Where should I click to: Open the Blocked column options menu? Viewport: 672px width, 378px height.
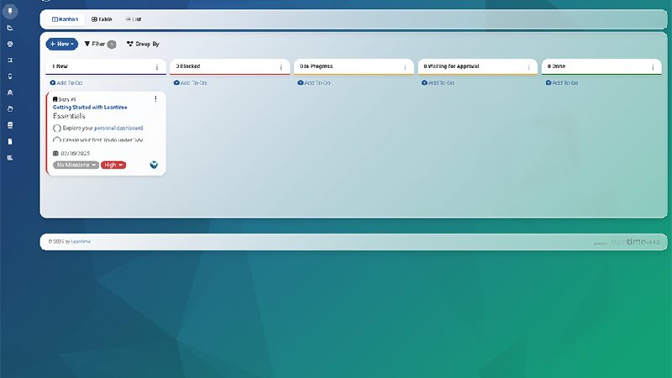[281, 67]
